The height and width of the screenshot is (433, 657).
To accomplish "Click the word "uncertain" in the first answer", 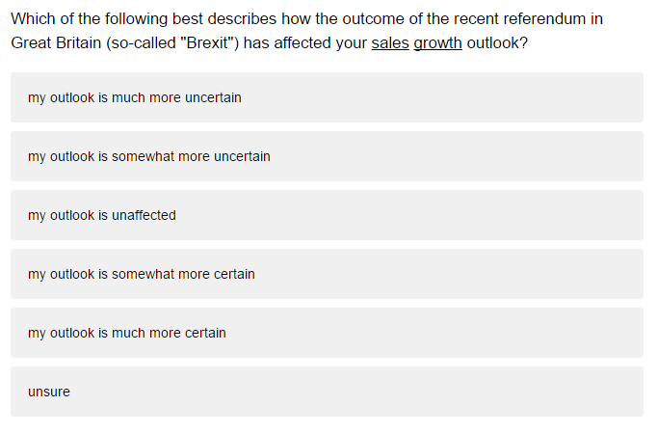I will tap(213, 97).
